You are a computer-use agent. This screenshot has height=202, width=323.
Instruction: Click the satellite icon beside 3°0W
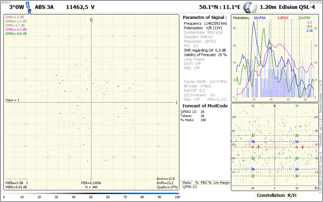(x=29, y=8)
